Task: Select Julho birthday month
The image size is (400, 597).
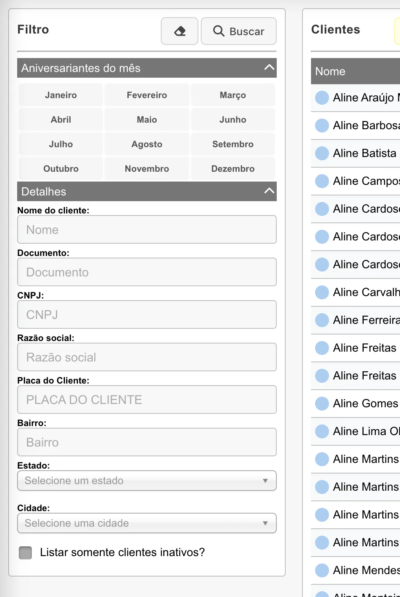Action: click(x=61, y=144)
